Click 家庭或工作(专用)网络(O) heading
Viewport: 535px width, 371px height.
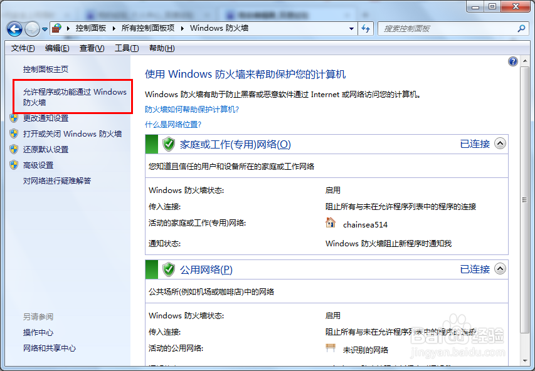click(x=235, y=144)
